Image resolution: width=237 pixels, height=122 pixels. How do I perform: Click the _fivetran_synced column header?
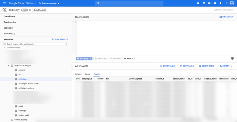click(135, 79)
